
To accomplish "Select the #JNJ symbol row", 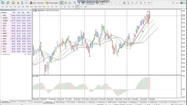I will pyautogui.click(x=16, y=38).
